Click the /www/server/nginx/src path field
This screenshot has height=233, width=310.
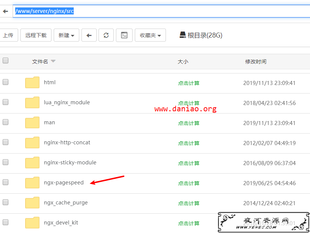click(x=161, y=11)
